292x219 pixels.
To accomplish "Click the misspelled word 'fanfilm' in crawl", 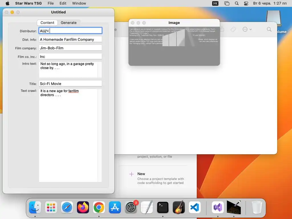I will [73, 91].
